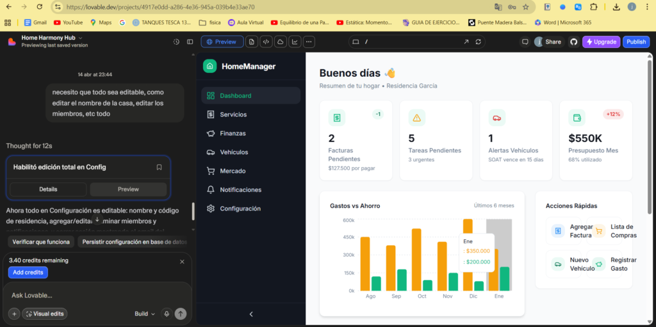
Task: Open Chrome downloads icon
Action: click(616, 6)
